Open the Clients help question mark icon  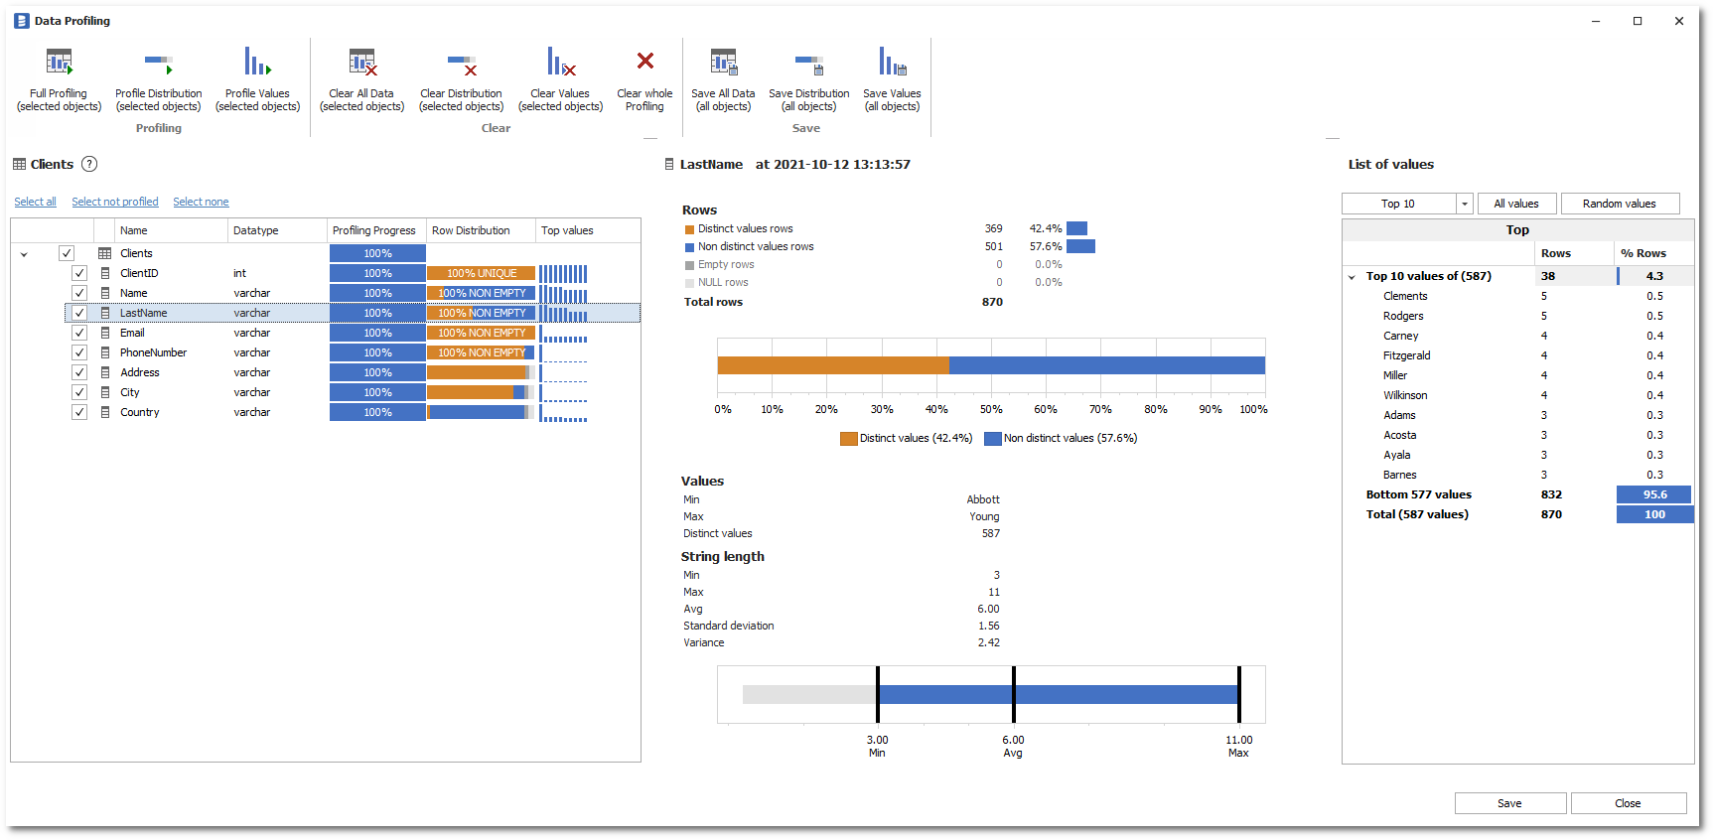[89, 165]
